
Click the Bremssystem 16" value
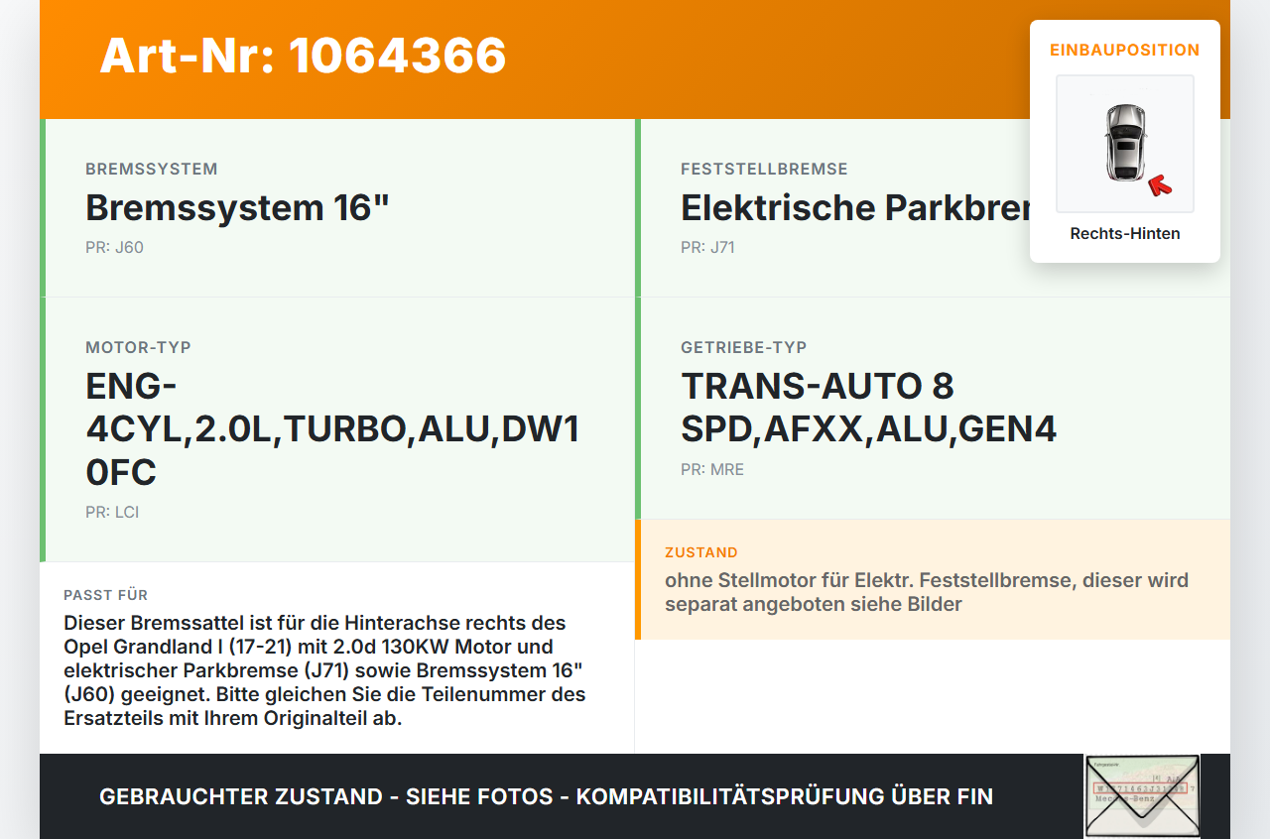click(238, 208)
